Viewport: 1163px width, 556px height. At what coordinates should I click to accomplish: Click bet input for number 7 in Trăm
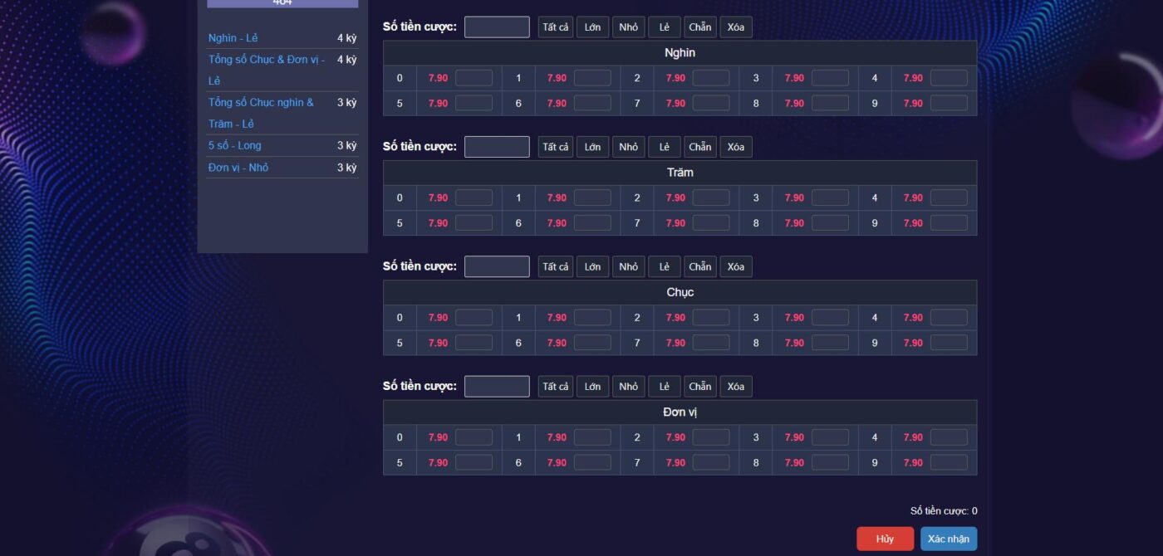pos(711,222)
